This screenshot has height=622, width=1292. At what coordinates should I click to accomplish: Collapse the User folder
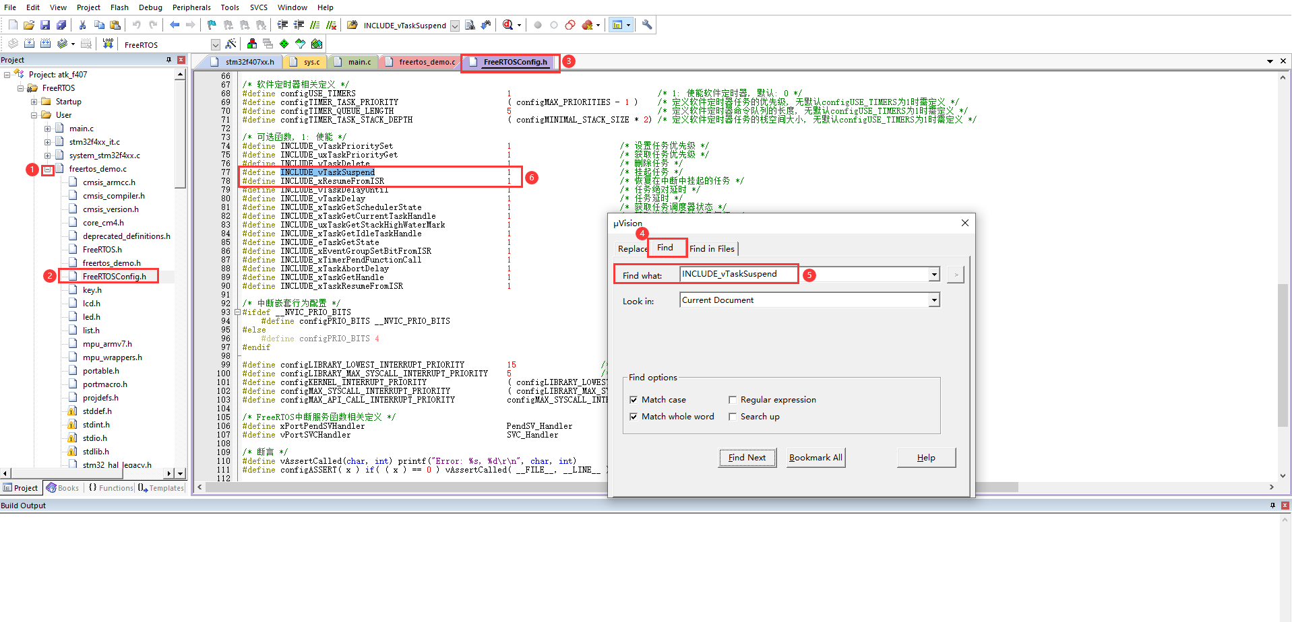pos(33,114)
